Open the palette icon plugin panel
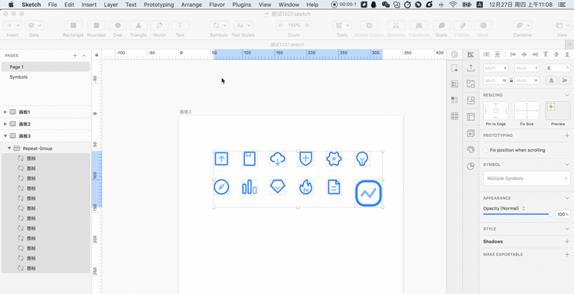 point(471,149)
